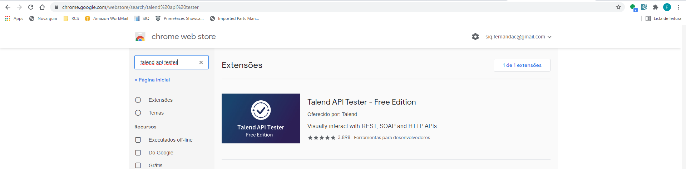Click Ferramentas para desenvolvedores category text

[x=392, y=138]
